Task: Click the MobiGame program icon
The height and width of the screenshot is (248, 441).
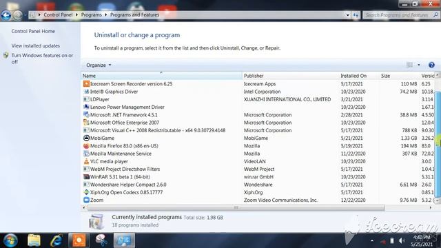Action: 86,138
